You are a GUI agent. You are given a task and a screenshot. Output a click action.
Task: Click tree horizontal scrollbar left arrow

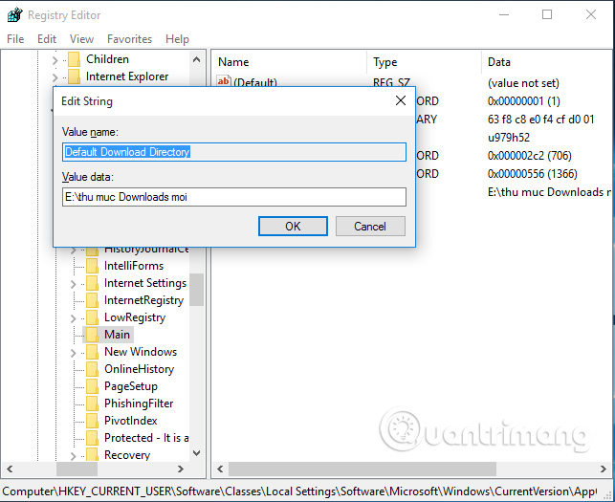10,469
